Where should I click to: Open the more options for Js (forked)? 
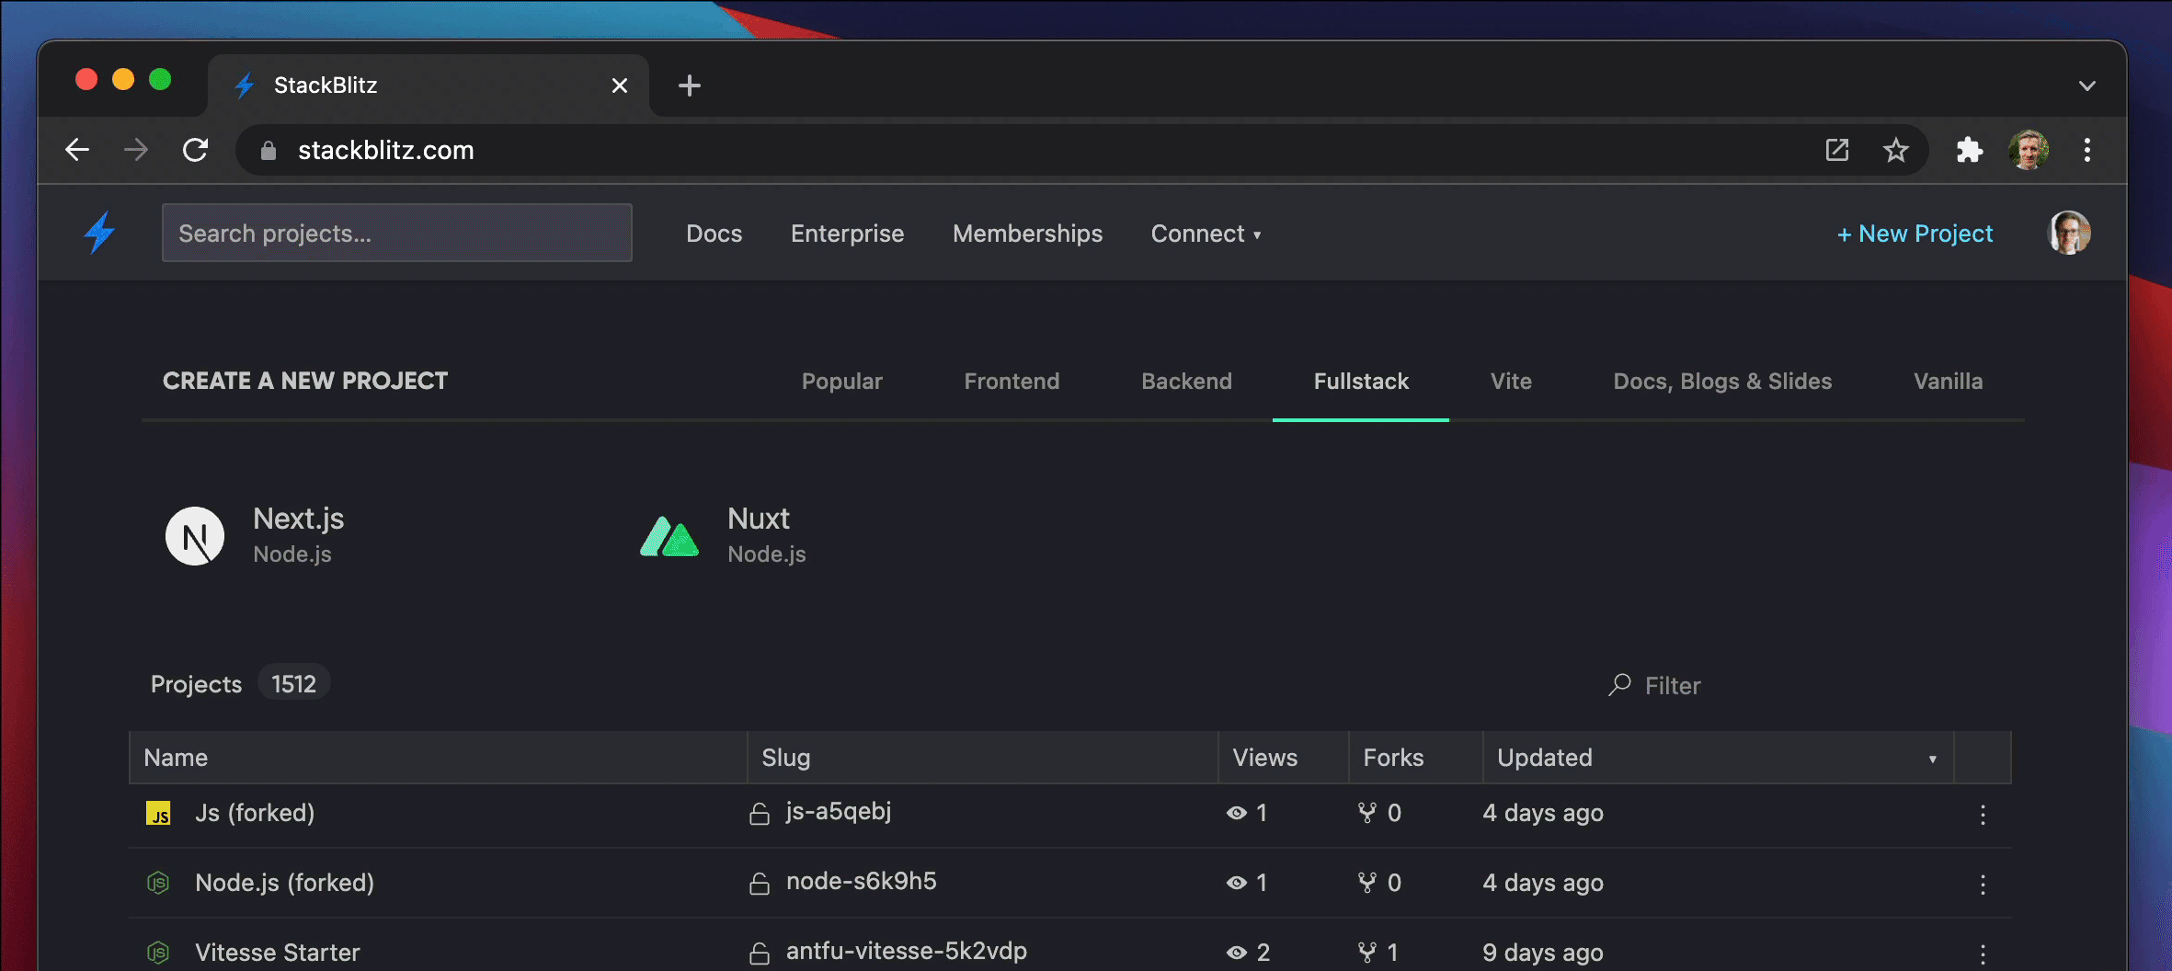1983,815
